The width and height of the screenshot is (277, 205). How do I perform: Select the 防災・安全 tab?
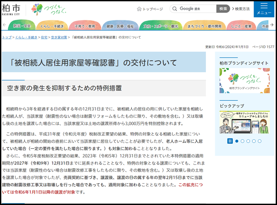click(22, 26)
